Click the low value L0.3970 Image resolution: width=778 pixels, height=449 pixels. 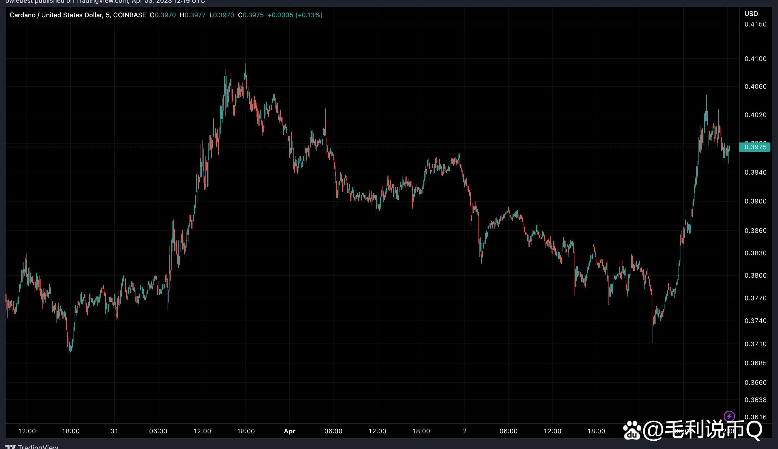pos(222,15)
